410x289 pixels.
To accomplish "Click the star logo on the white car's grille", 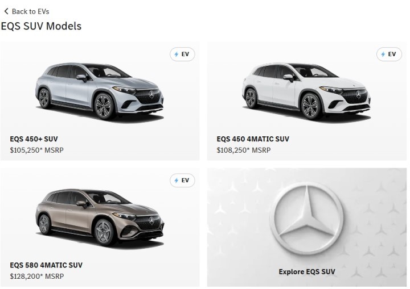I will (359, 94).
